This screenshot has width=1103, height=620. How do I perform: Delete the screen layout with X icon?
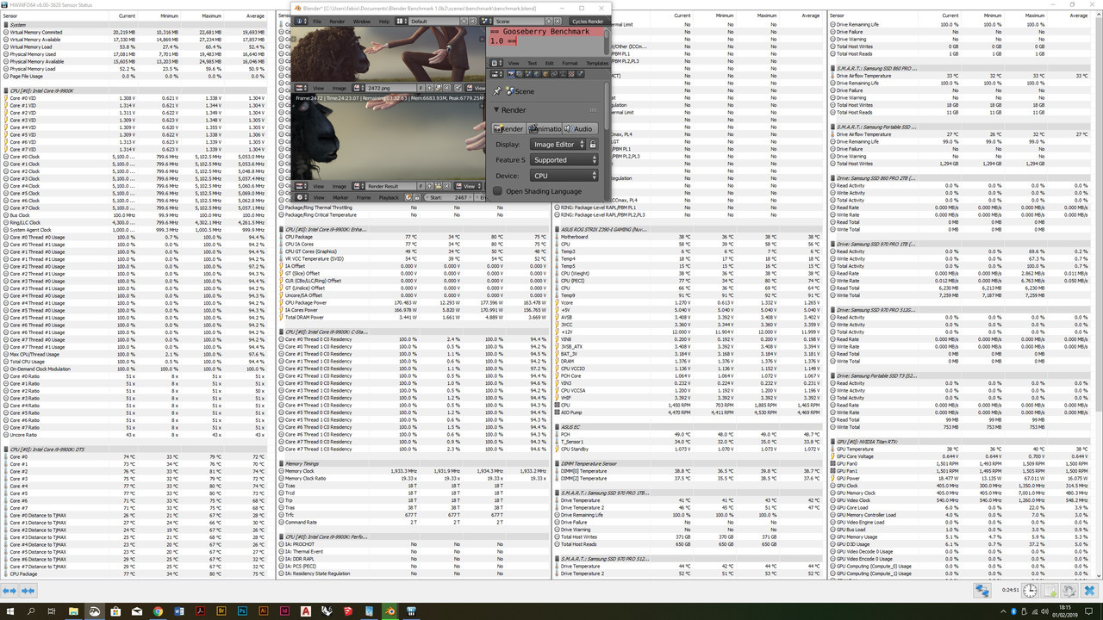[473, 22]
